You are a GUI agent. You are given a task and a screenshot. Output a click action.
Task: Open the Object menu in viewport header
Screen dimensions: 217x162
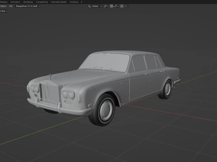click(x=3, y=6)
